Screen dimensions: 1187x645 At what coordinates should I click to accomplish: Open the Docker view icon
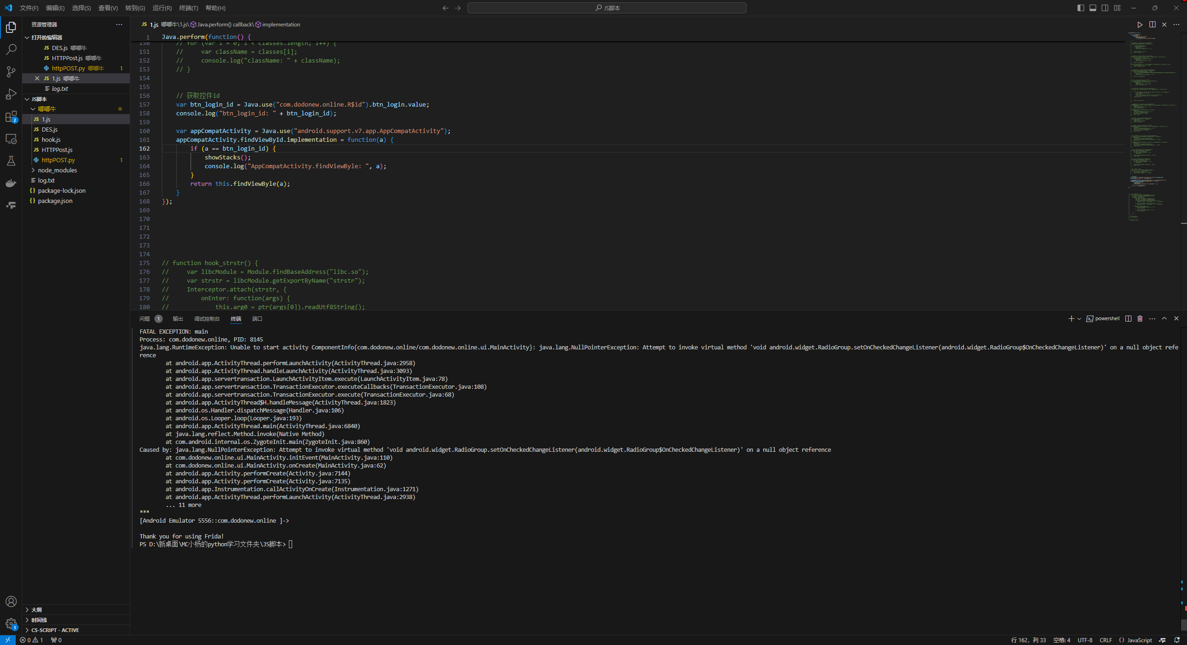pyautogui.click(x=11, y=183)
